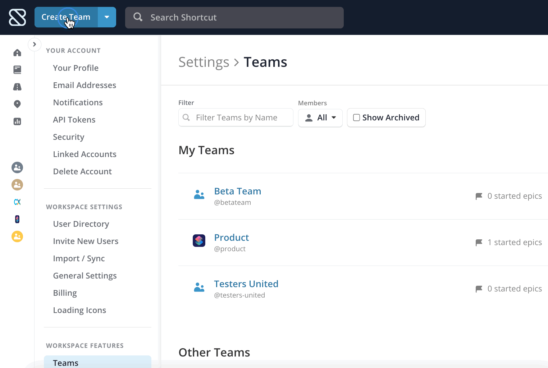Open Invite New Users page
The image size is (548, 368).
tap(86, 241)
